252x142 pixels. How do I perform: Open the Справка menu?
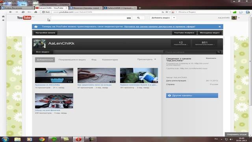coord(64,4)
